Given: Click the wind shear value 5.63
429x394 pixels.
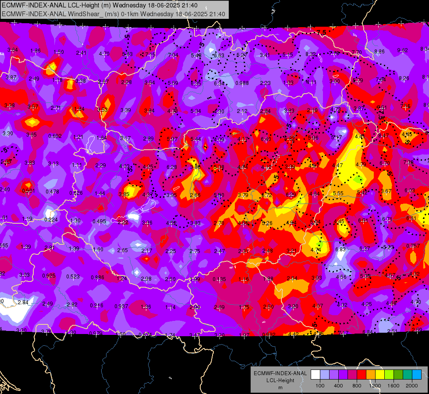Looking at the screenshot, I should click(x=127, y=54).
